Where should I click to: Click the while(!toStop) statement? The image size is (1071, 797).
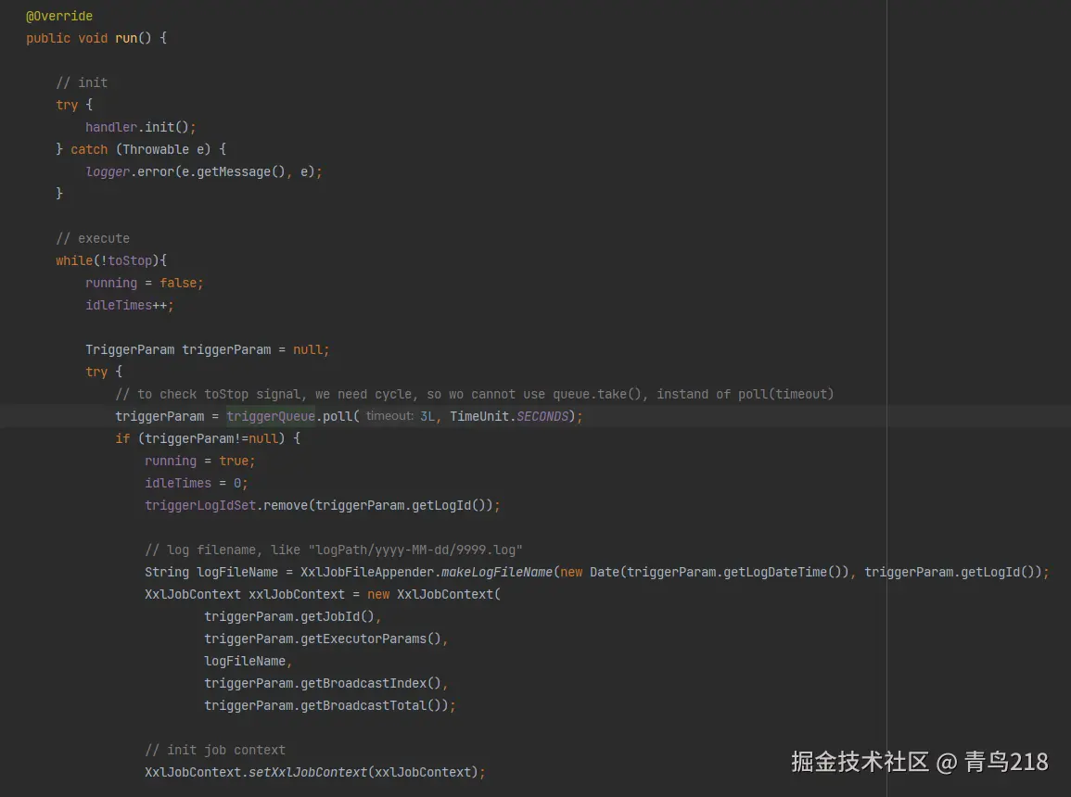point(111,260)
